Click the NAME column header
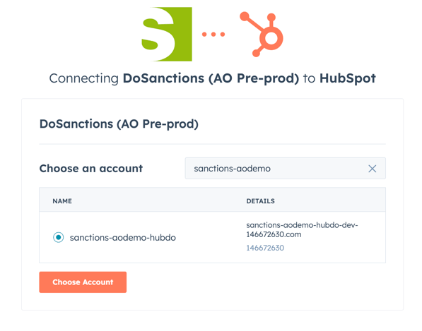422x331 pixels. point(62,201)
